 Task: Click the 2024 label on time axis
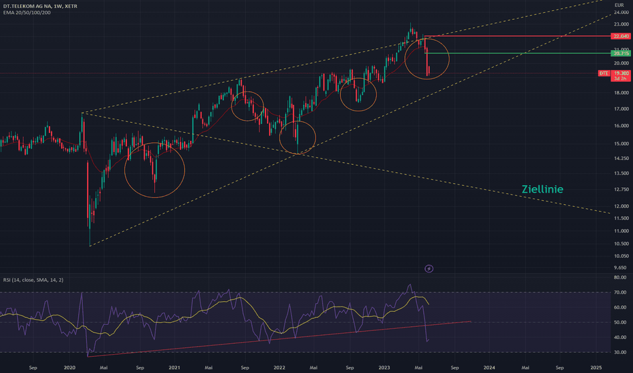click(489, 368)
